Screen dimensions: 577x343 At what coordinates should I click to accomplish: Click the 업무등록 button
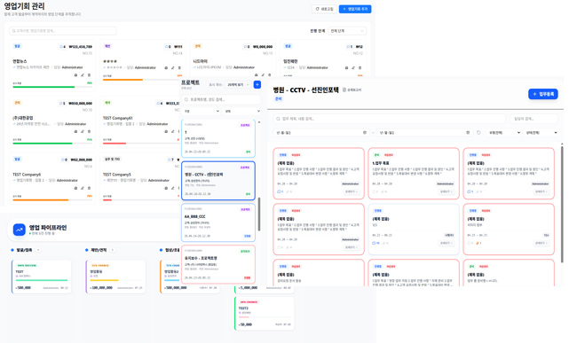(x=543, y=94)
